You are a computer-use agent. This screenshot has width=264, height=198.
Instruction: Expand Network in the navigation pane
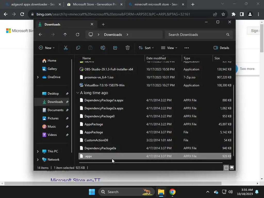click(38, 160)
